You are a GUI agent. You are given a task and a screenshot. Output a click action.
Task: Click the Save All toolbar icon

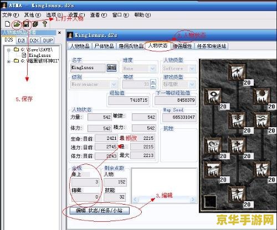click(35, 24)
